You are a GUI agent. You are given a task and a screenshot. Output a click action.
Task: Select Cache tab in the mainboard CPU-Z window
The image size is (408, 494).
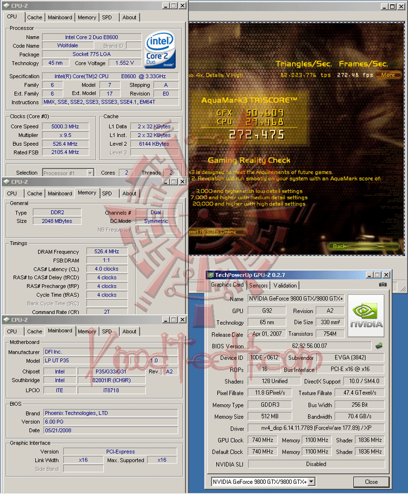pyautogui.click(x=34, y=331)
